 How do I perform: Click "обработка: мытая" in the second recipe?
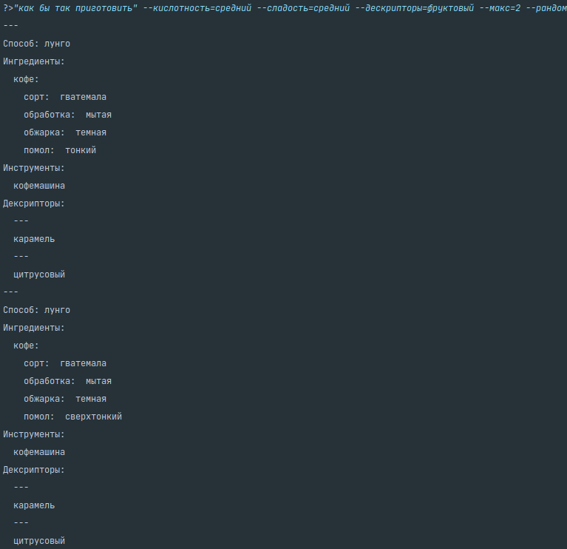(67, 381)
